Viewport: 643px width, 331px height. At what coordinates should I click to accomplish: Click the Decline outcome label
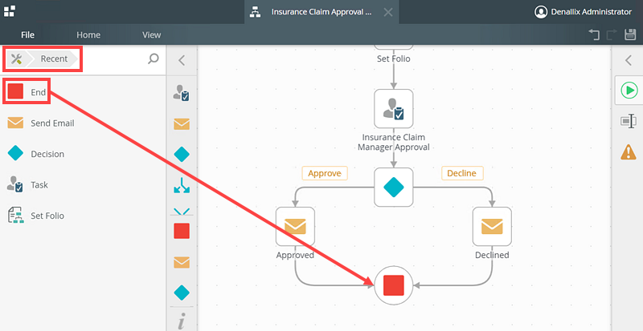point(461,173)
